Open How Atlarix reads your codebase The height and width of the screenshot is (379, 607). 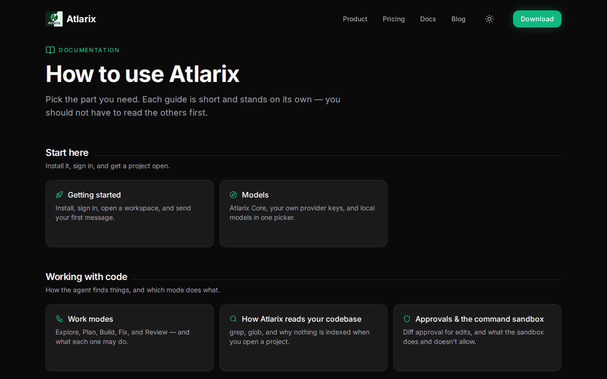click(x=302, y=319)
